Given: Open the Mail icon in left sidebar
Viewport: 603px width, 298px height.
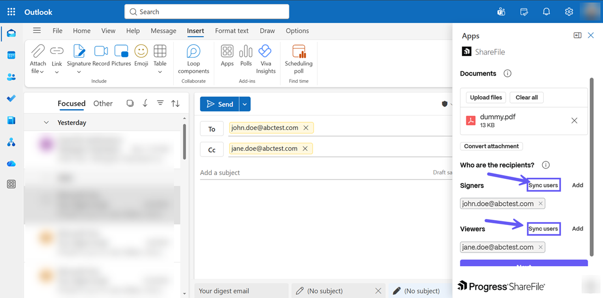Looking at the screenshot, I should (12, 33).
